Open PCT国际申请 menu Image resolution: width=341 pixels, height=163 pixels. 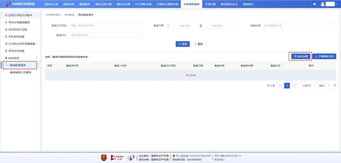coord(143,4)
